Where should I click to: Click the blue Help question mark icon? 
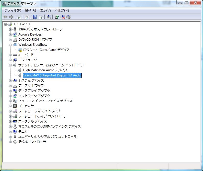pos(35,17)
